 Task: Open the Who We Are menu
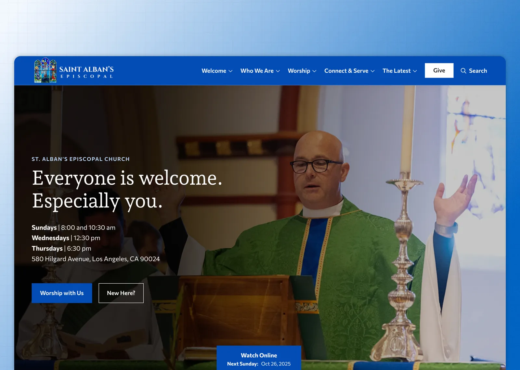257,71
